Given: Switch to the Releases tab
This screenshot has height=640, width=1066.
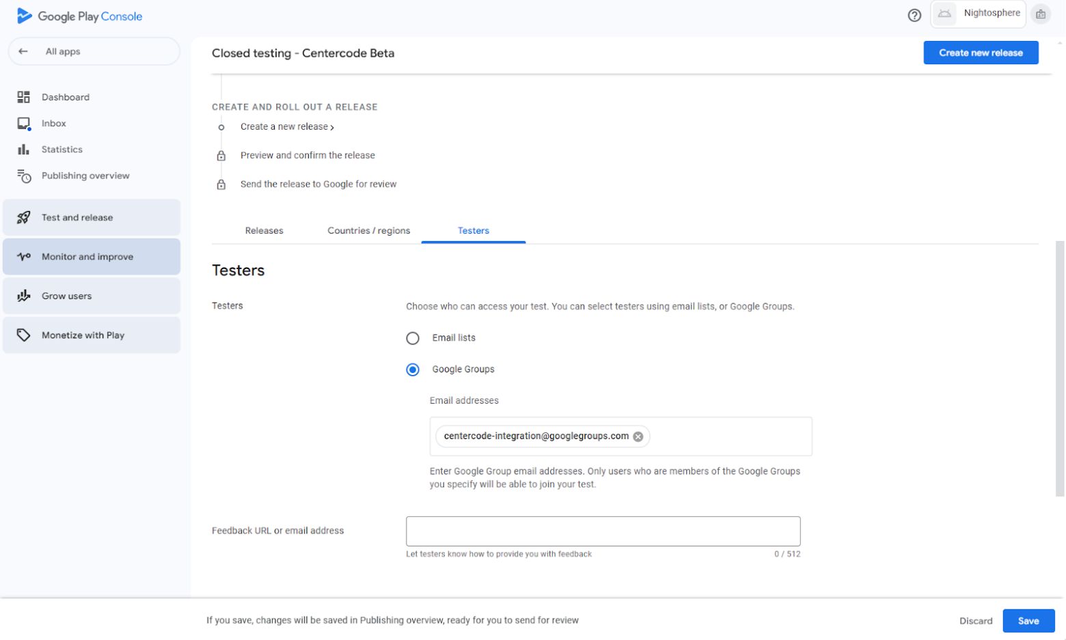Looking at the screenshot, I should [264, 231].
